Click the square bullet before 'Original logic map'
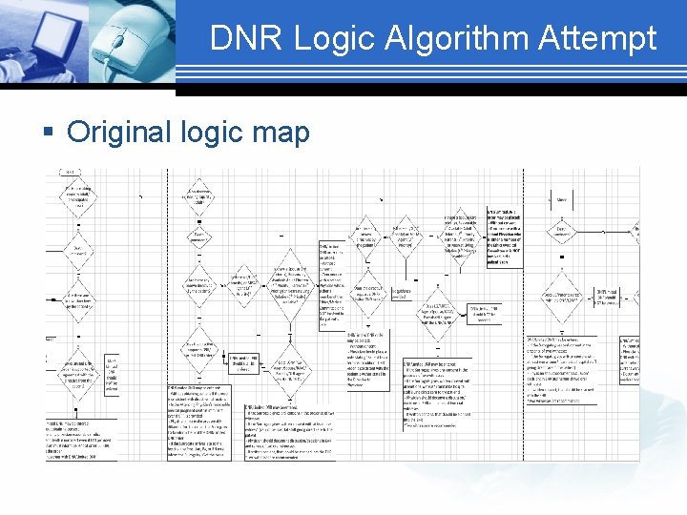This screenshot has height=515, width=687. (49, 131)
